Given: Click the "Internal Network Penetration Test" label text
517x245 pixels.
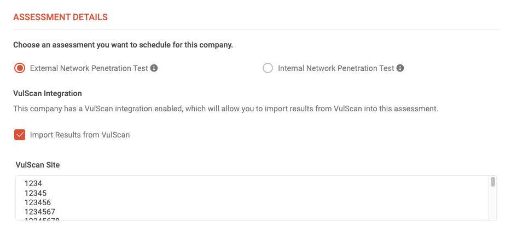Looking at the screenshot, I should [x=336, y=69].
